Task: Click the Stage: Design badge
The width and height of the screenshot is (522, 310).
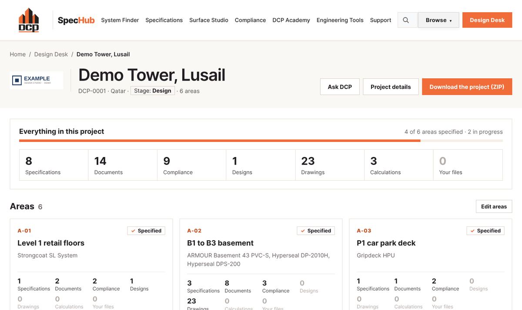Action: [153, 91]
